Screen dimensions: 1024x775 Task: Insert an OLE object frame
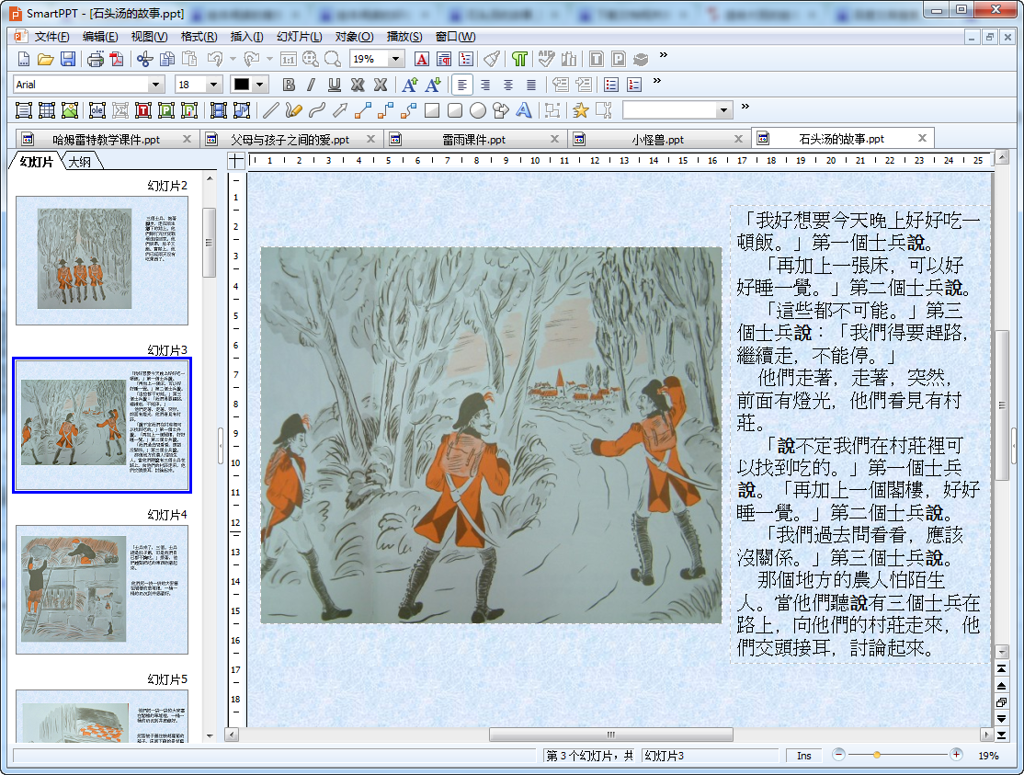97,110
